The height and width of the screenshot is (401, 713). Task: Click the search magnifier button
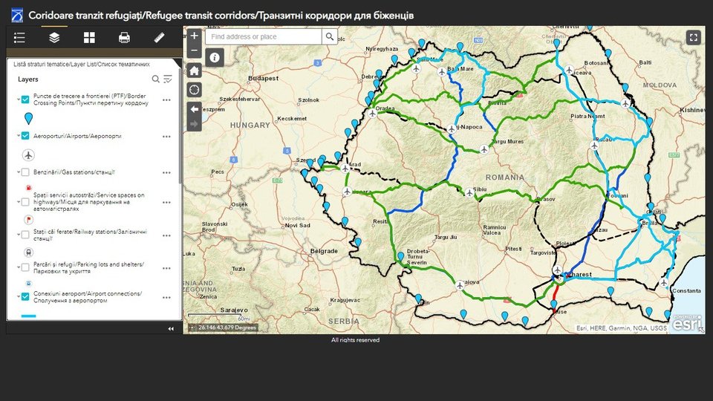pyautogui.click(x=330, y=36)
